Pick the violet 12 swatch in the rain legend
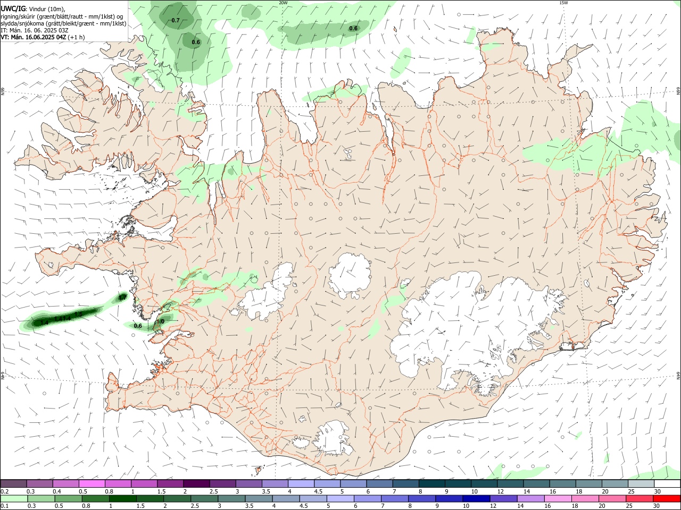The image size is (681, 510). (504, 499)
